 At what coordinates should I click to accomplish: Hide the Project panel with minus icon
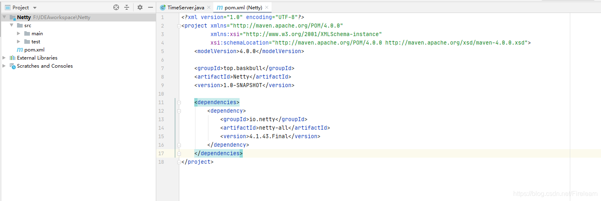point(151,7)
